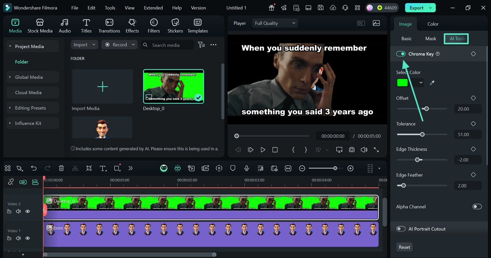The image size is (491, 258).
Task: Click the marker shield icon in timeline toolbar
Action: click(233, 168)
